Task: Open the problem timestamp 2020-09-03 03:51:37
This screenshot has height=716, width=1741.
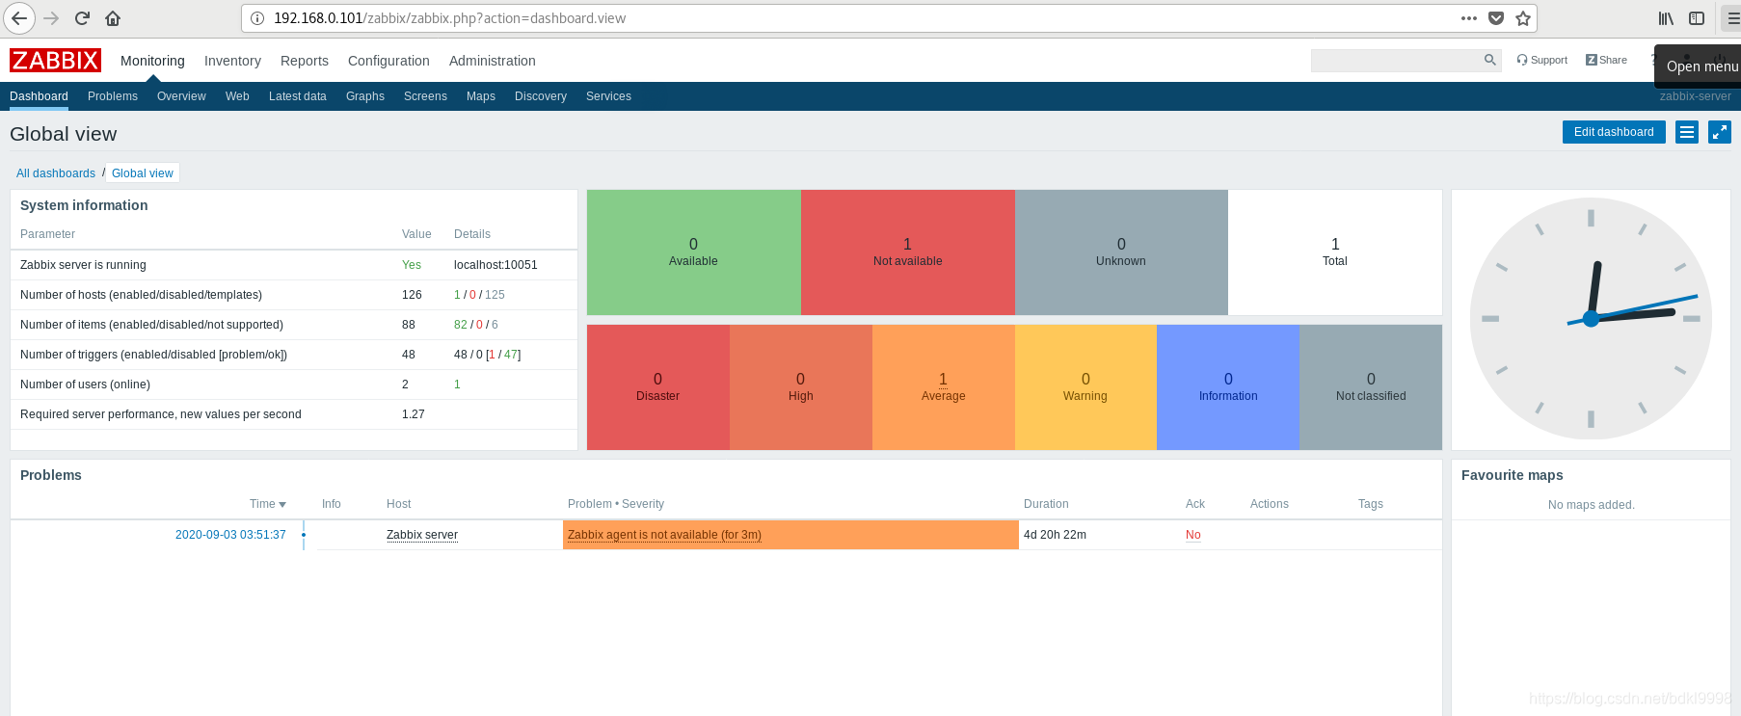Action: click(x=230, y=535)
